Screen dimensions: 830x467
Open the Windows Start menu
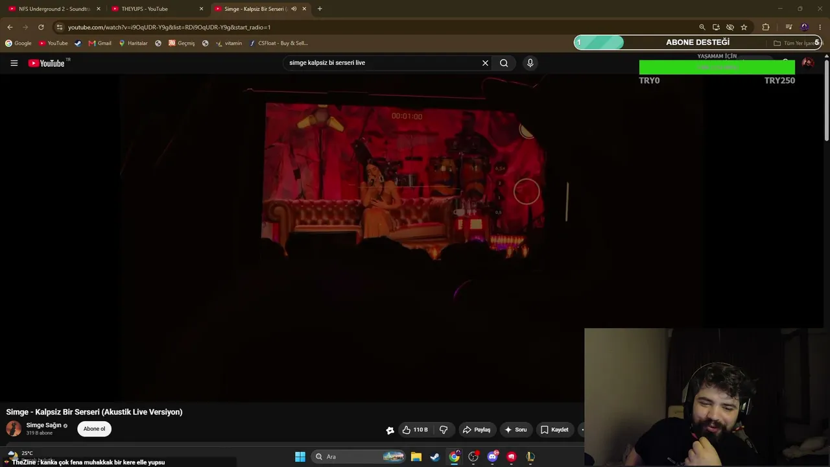[300, 457]
